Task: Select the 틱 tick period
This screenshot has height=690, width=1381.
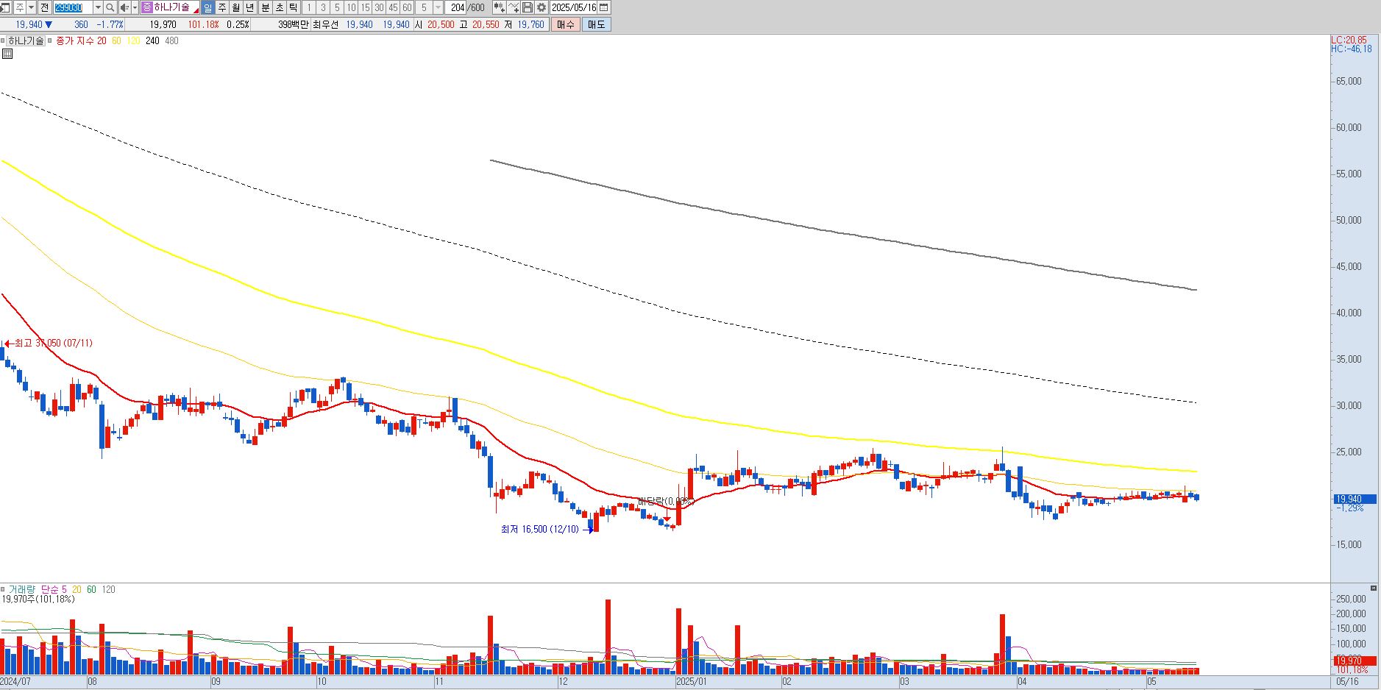Action: tap(294, 7)
